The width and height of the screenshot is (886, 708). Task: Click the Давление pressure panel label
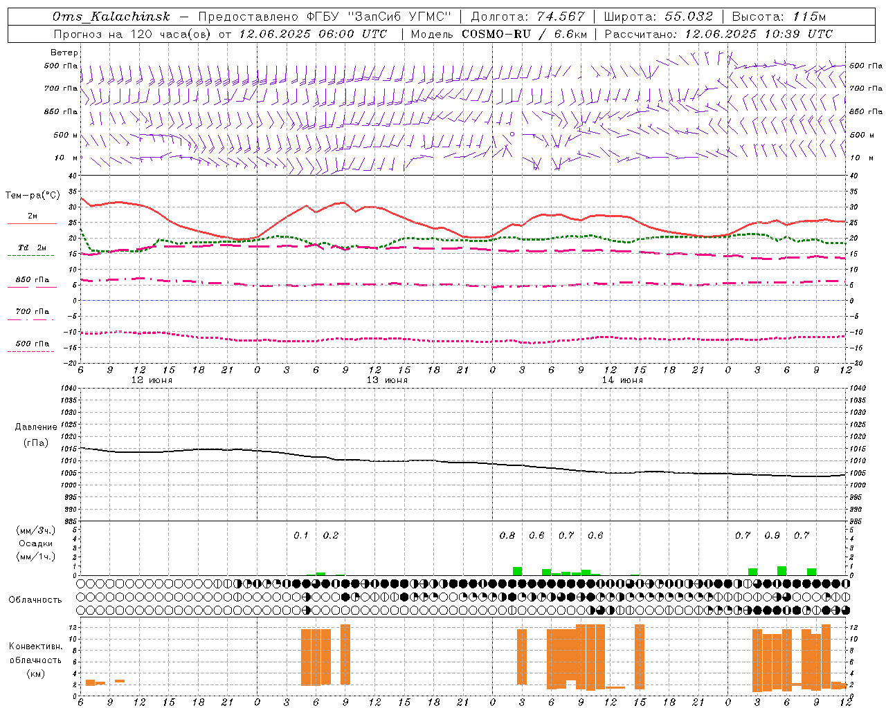point(36,427)
